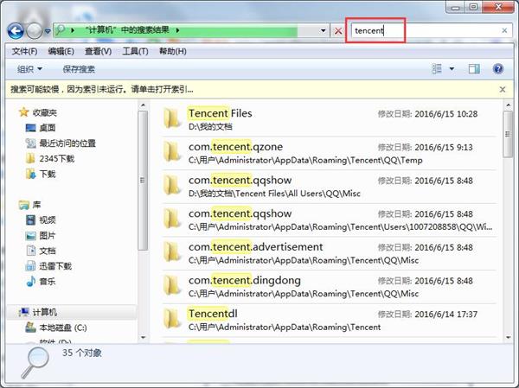
Task: Open 本地磁盘 (C:) drive
Action: tap(63, 328)
